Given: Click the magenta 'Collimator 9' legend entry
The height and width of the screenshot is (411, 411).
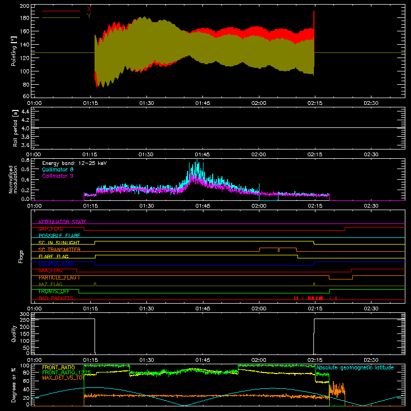Looking at the screenshot, I should 58,176.
